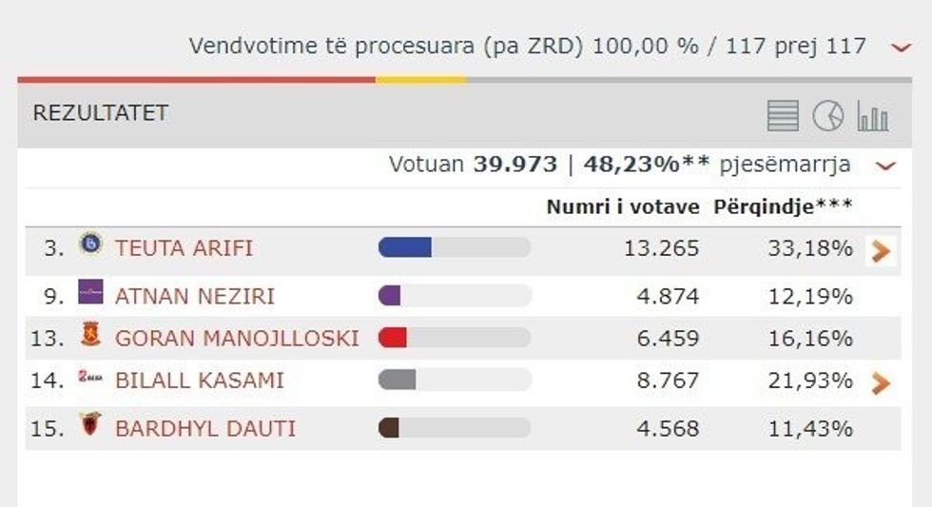Click Bilall Kasami's party logo

90,378
